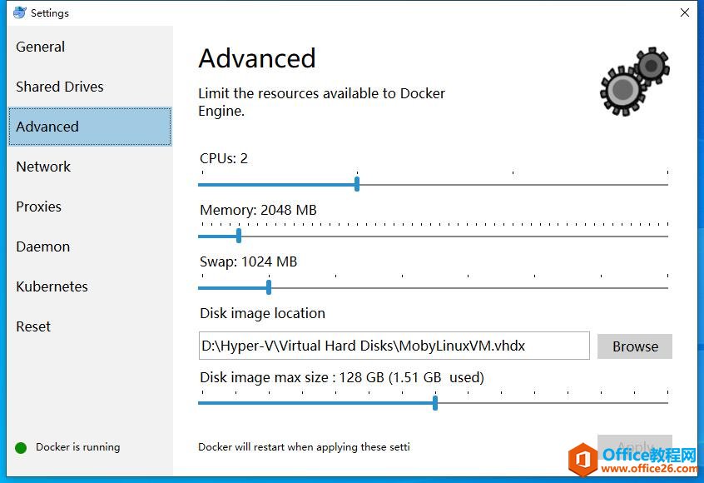Open the General settings tab
This screenshot has height=483, width=704.
41,47
